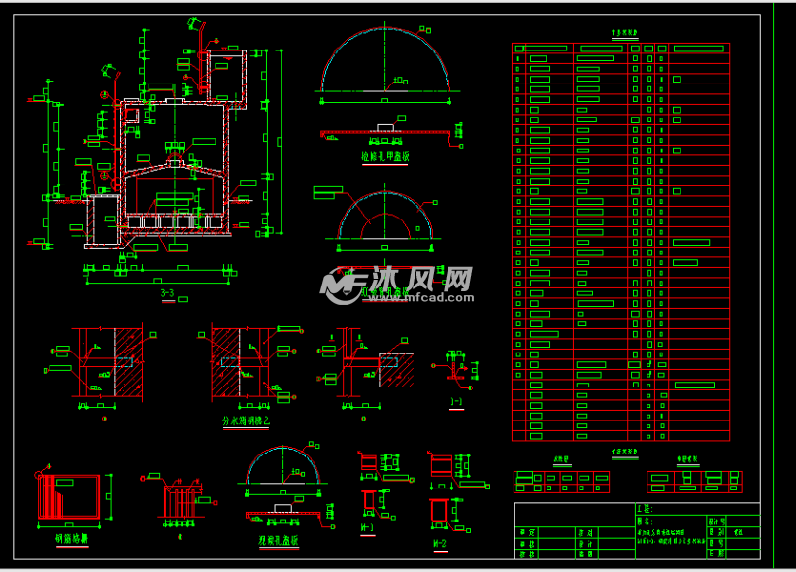Select the red rebar grille rectangle drawing
The image size is (796, 572).
(x=70, y=497)
